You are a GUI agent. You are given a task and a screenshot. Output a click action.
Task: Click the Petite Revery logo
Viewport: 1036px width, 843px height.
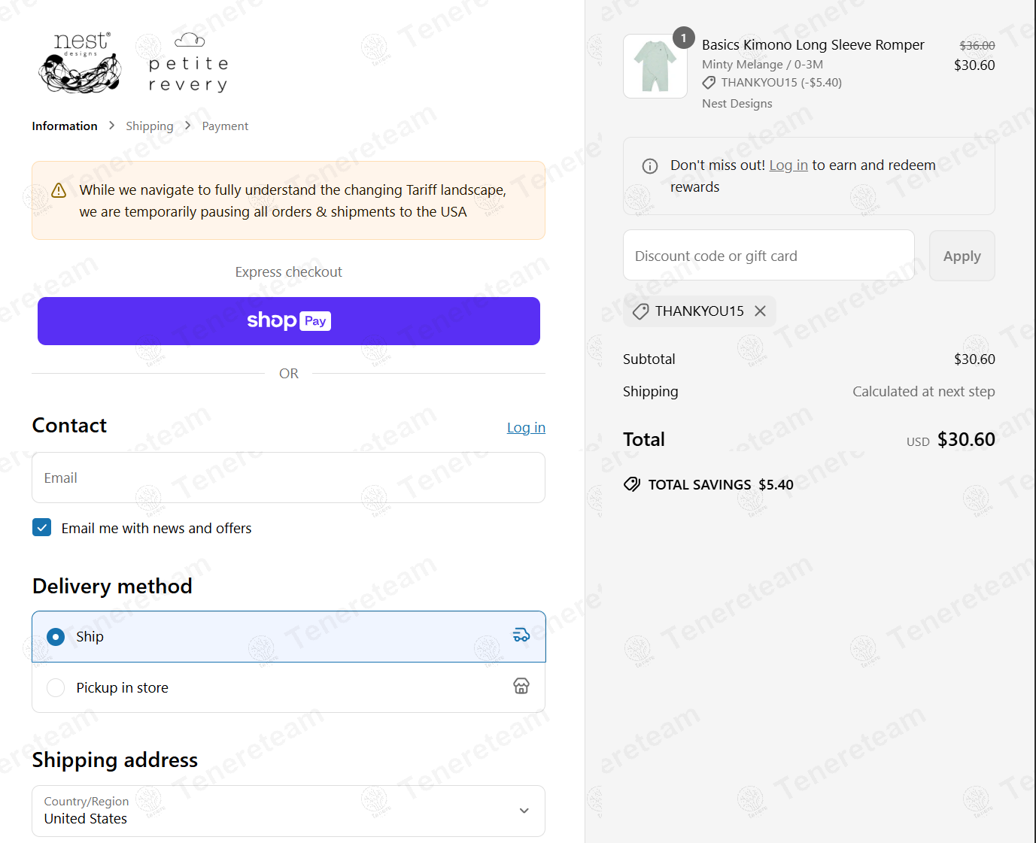coord(188,63)
